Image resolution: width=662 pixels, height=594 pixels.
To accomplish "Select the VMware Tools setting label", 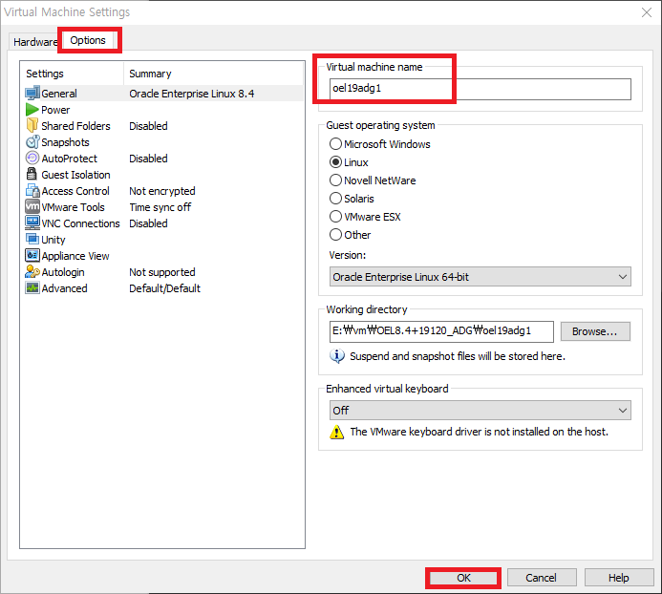I will (73, 207).
